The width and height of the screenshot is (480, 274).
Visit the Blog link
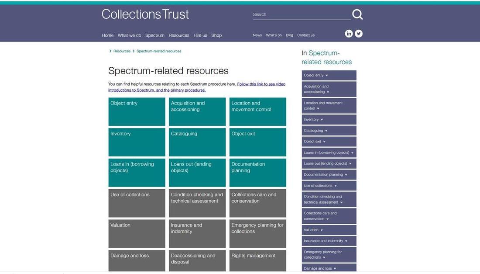290,35
